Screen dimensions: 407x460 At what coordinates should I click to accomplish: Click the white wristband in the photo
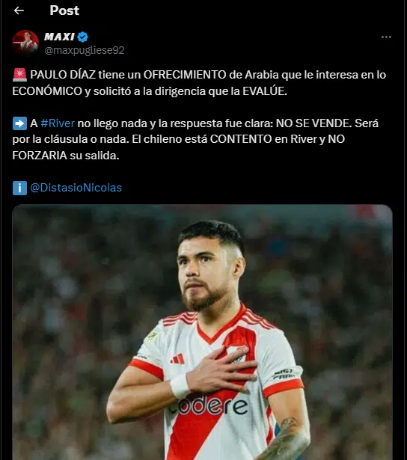coord(180,386)
